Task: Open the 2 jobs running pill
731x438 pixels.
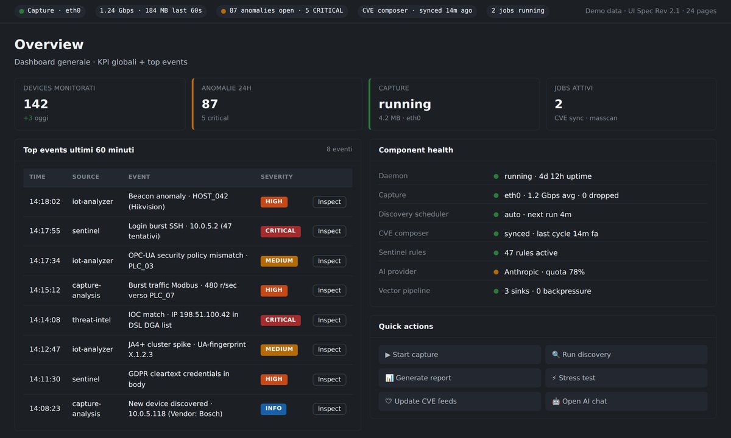Action: (518, 11)
